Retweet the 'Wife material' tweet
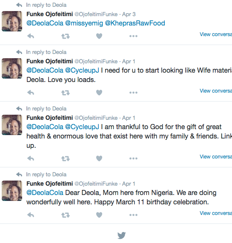 pyautogui.click(x=66, y=93)
